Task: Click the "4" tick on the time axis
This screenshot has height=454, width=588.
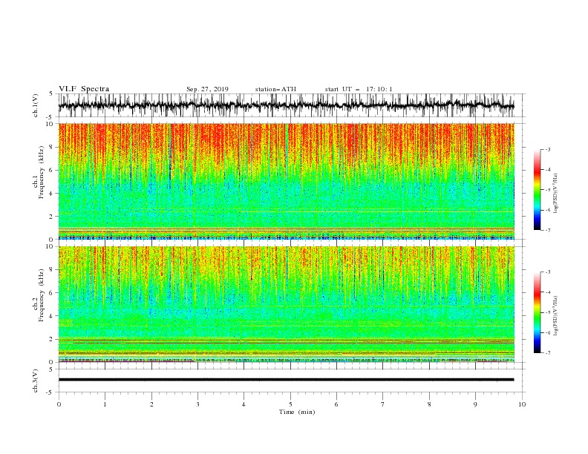Action: click(x=244, y=404)
